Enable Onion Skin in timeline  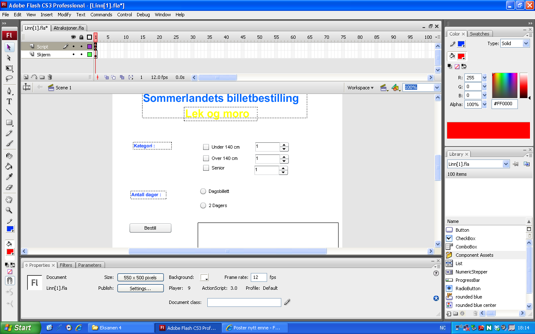(107, 77)
